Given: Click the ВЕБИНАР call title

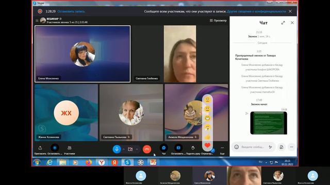Looking at the screenshot, I should [53, 18].
